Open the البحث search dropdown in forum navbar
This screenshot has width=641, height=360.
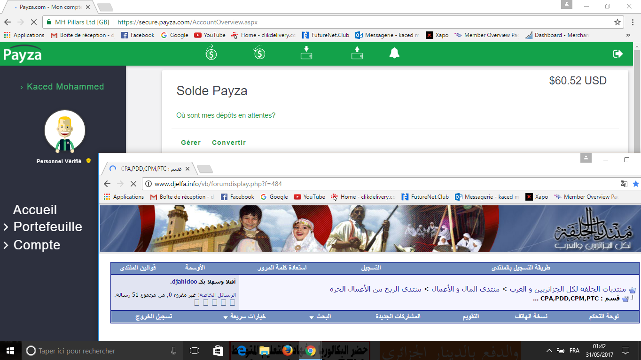(320, 316)
